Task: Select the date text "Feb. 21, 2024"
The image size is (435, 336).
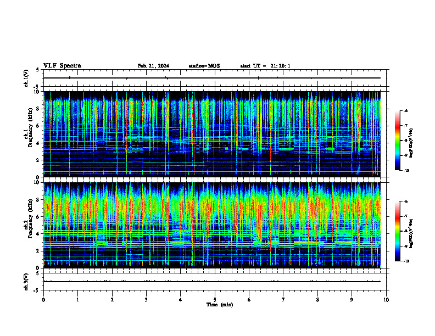Action: pos(153,66)
